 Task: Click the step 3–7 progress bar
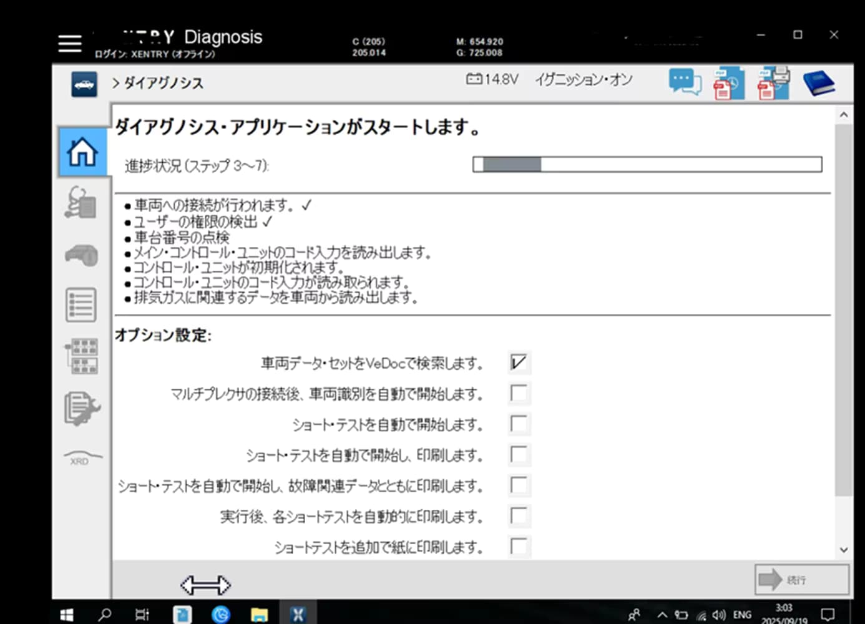647,164
